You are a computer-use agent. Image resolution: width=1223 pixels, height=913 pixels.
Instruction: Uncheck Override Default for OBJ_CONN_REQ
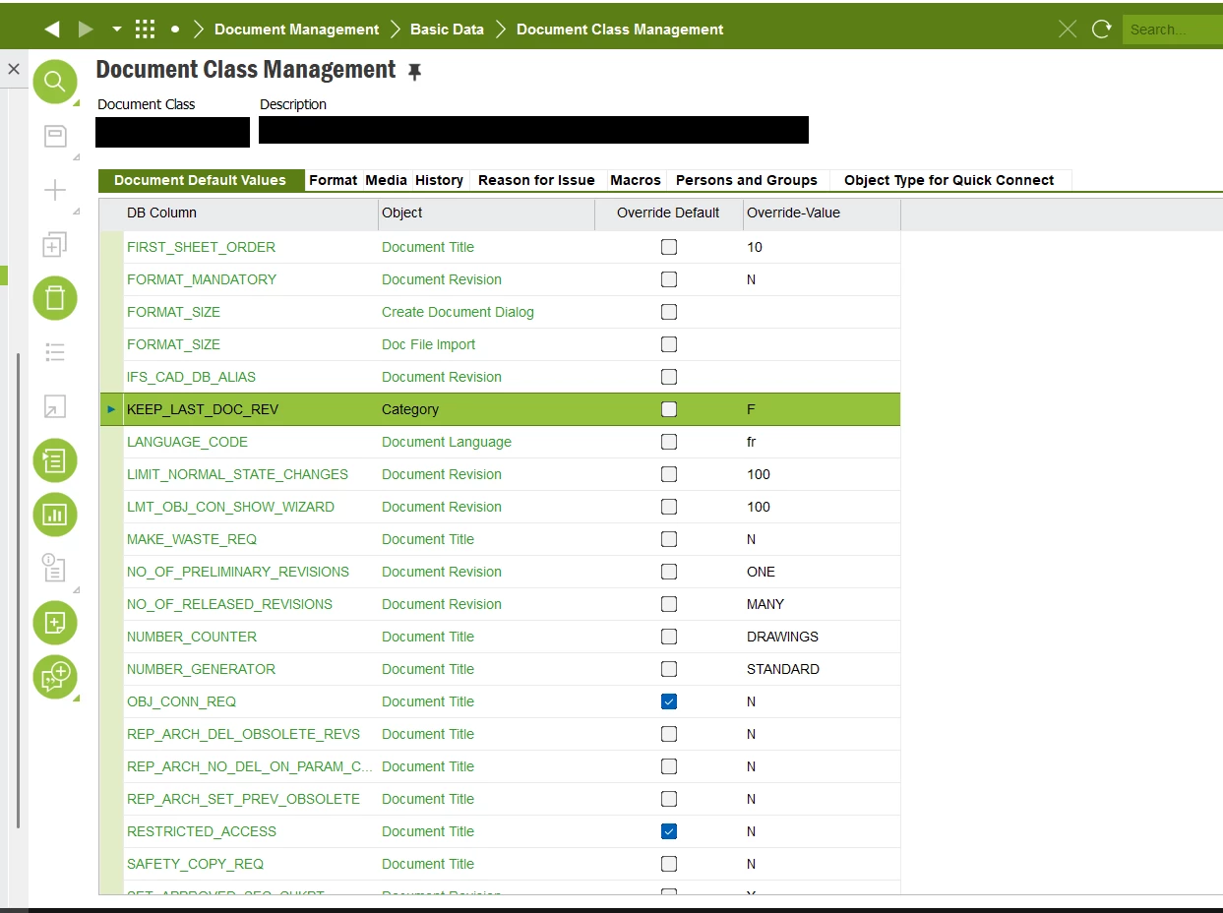(x=669, y=701)
